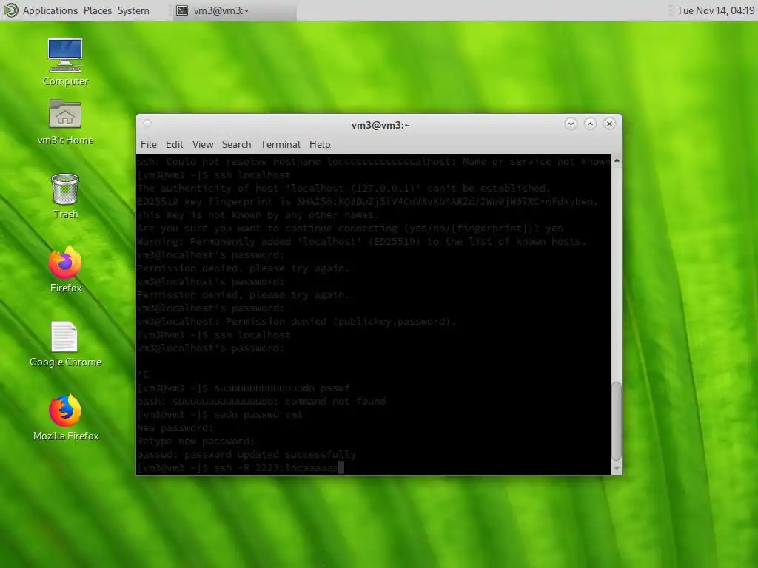The height and width of the screenshot is (568, 758).
Task: Open the terminal Edit menu
Action: 174,144
